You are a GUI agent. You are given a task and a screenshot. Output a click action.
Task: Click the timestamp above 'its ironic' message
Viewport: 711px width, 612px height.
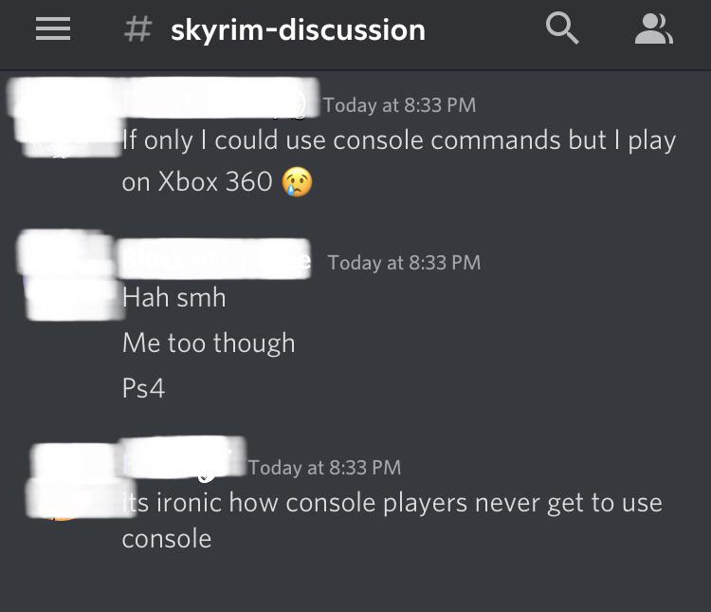pyautogui.click(x=324, y=468)
